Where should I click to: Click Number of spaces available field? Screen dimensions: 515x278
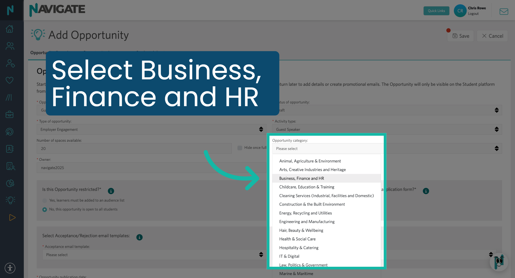(x=134, y=149)
